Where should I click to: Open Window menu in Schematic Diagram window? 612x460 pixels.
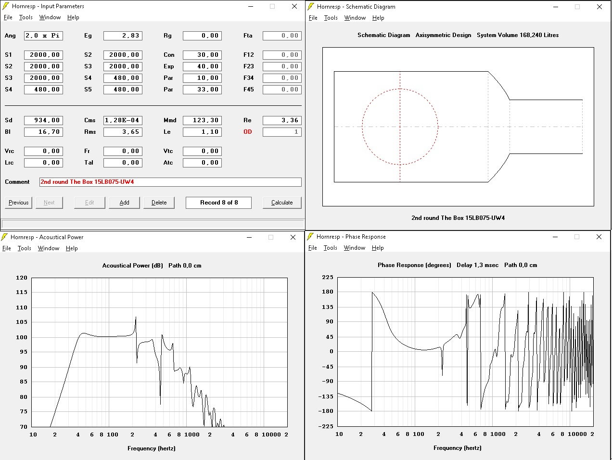[x=355, y=18]
